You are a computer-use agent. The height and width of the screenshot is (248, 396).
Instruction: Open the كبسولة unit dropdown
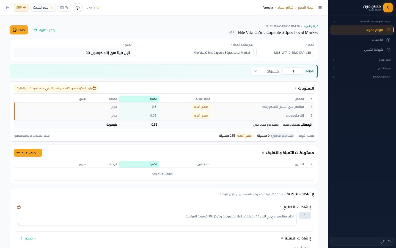pyautogui.click(x=266, y=71)
